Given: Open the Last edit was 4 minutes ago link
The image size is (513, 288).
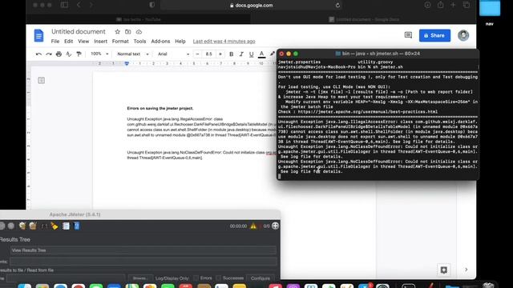Looking at the screenshot, I should [224, 42].
